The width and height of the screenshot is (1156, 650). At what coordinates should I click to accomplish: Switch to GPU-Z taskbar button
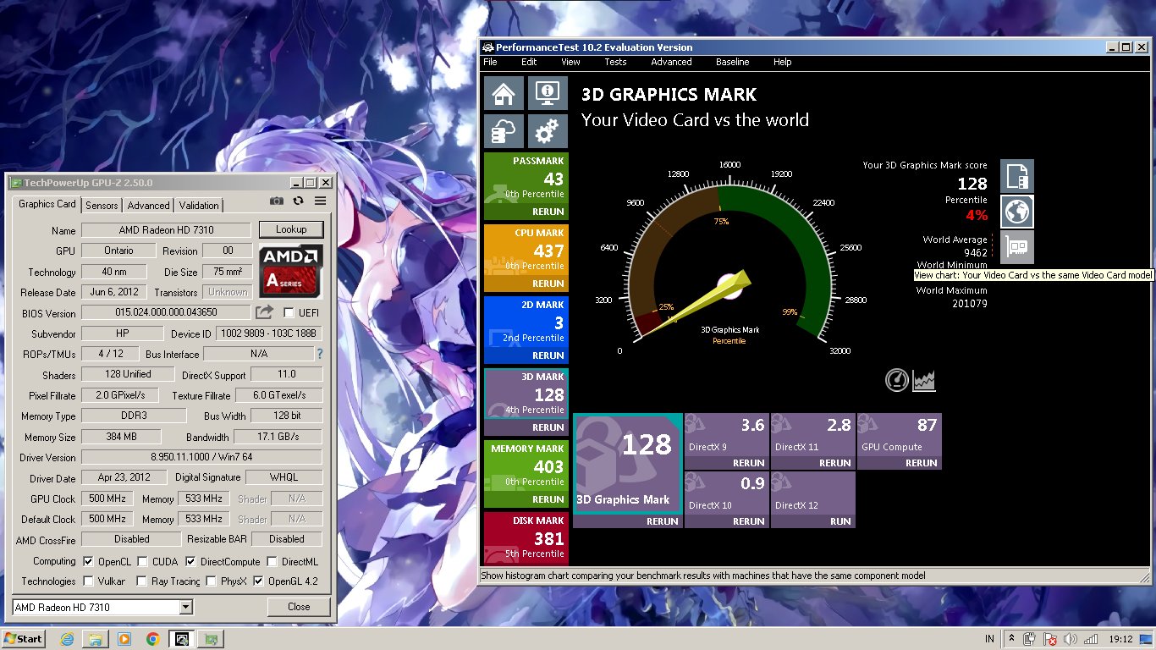(x=211, y=638)
